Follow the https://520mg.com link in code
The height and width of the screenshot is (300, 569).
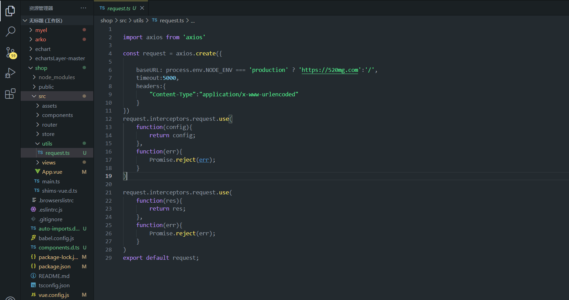pyautogui.click(x=330, y=70)
